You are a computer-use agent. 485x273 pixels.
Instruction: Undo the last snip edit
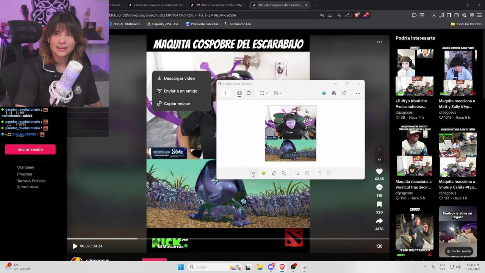coord(319,173)
